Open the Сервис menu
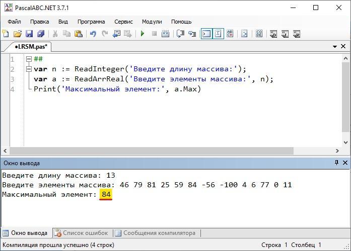Screen dimensions: 351x251 (x=123, y=22)
